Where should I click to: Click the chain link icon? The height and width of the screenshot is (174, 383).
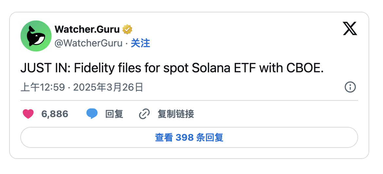coord(144,114)
